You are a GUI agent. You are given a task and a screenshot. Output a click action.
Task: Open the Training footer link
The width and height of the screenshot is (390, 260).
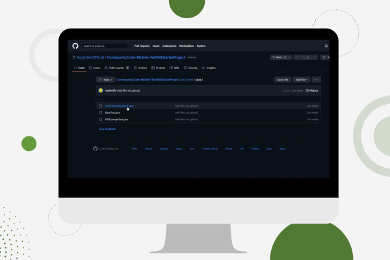click(x=255, y=149)
